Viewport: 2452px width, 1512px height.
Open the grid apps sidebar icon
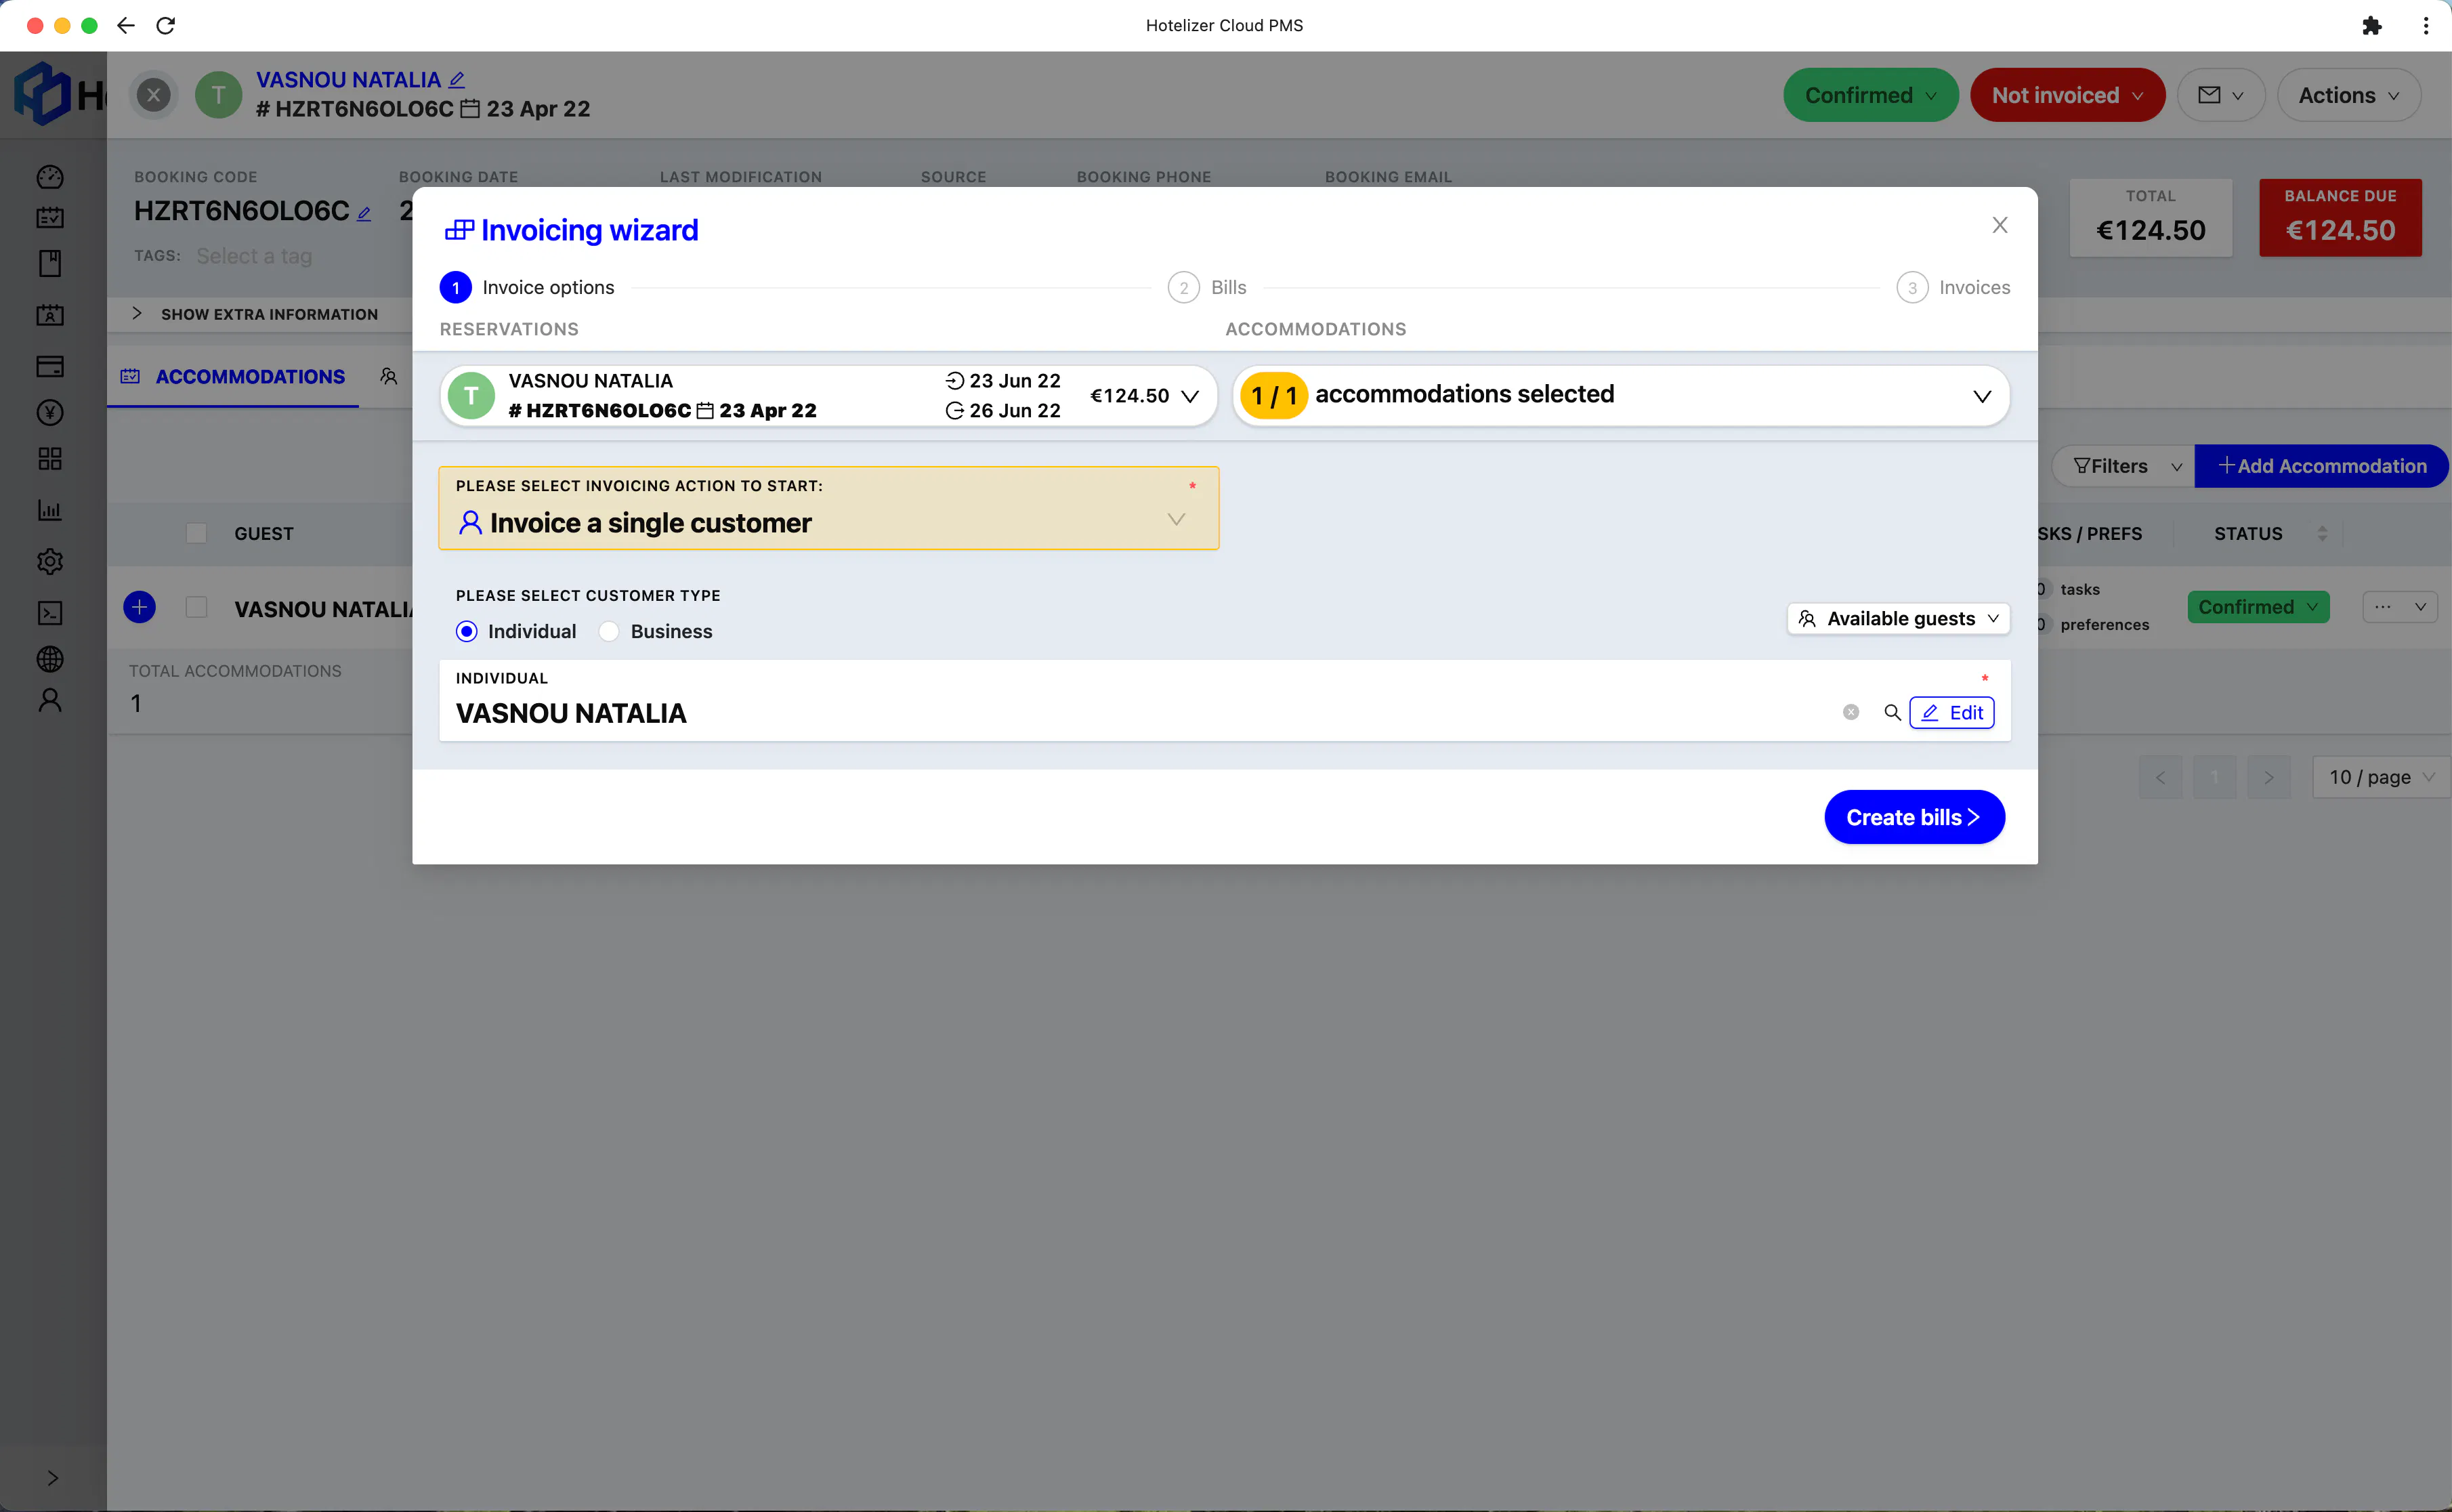point(50,459)
